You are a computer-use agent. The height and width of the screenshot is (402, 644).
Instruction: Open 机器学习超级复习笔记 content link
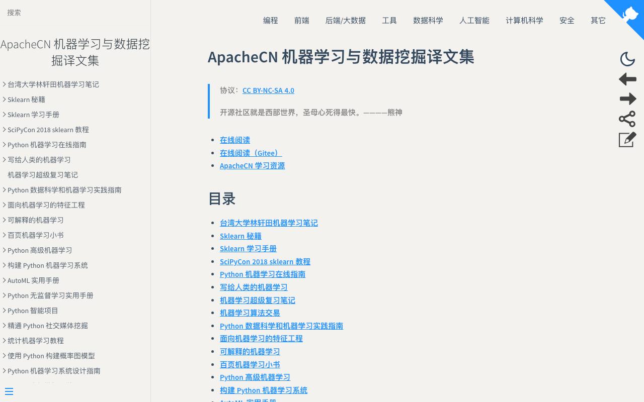click(258, 300)
